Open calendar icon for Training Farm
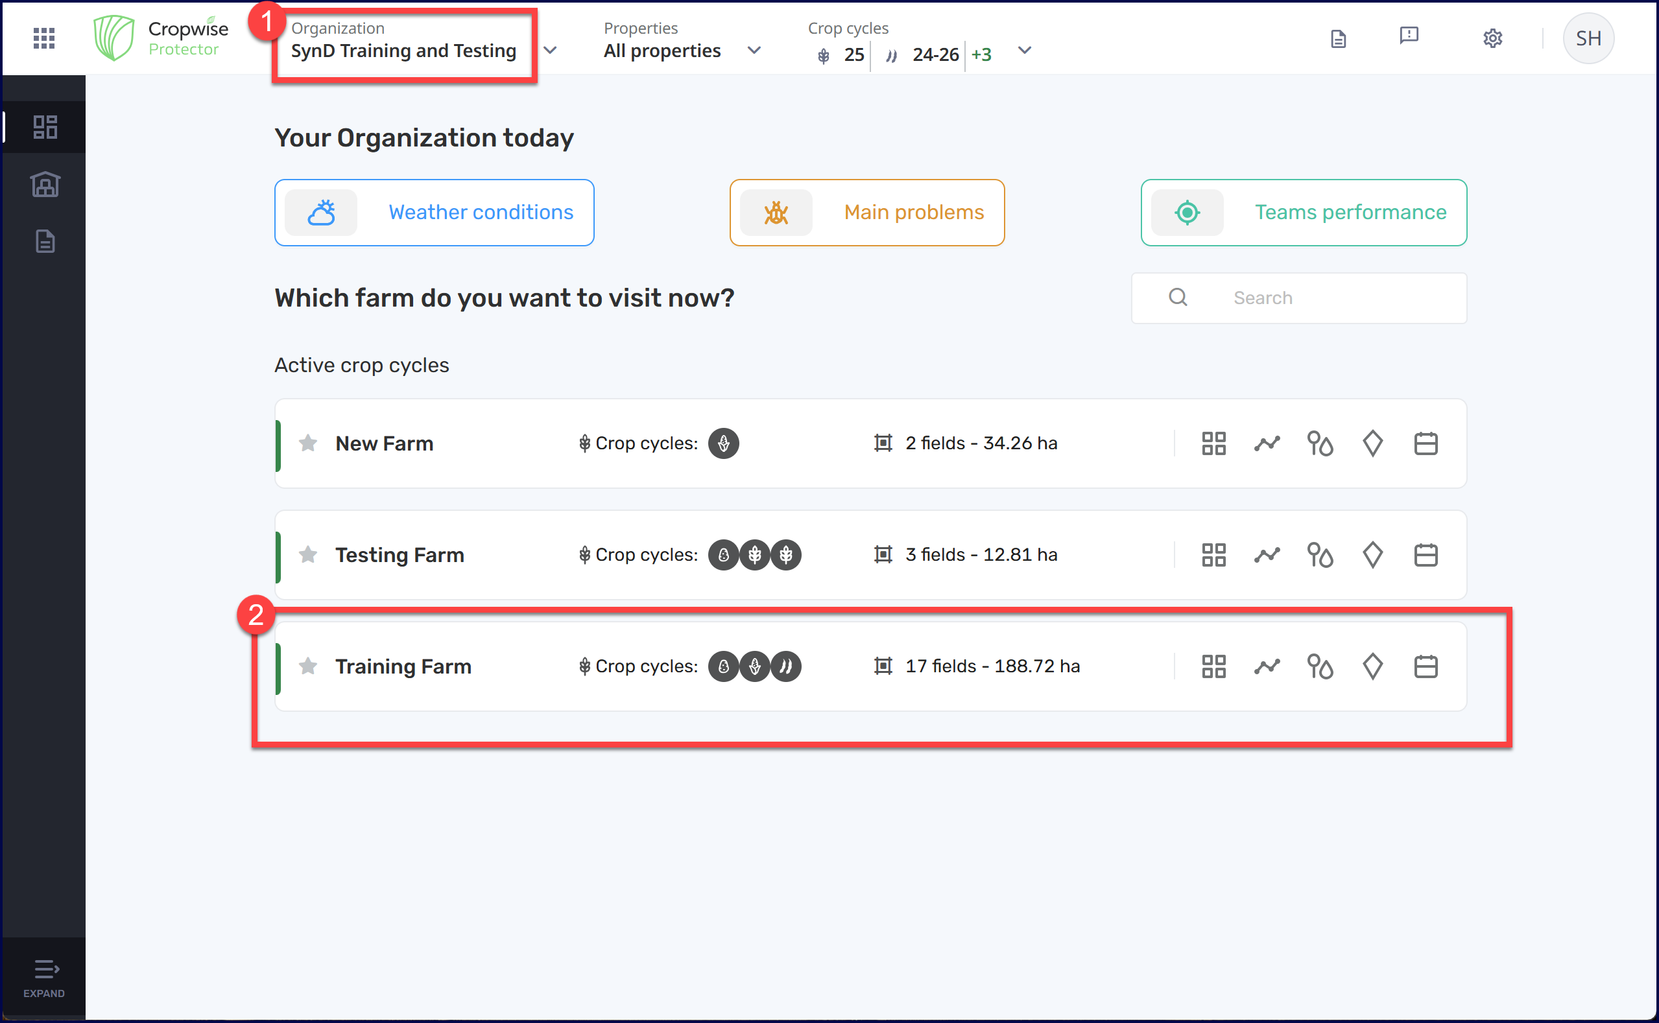Viewport: 1659px width, 1023px height. [x=1426, y=666]
